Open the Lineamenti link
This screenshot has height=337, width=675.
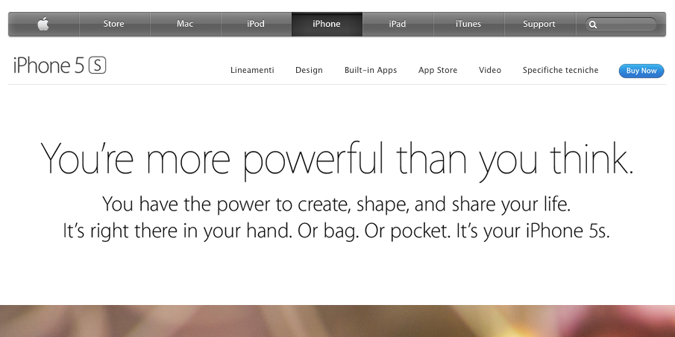(252, 70)
